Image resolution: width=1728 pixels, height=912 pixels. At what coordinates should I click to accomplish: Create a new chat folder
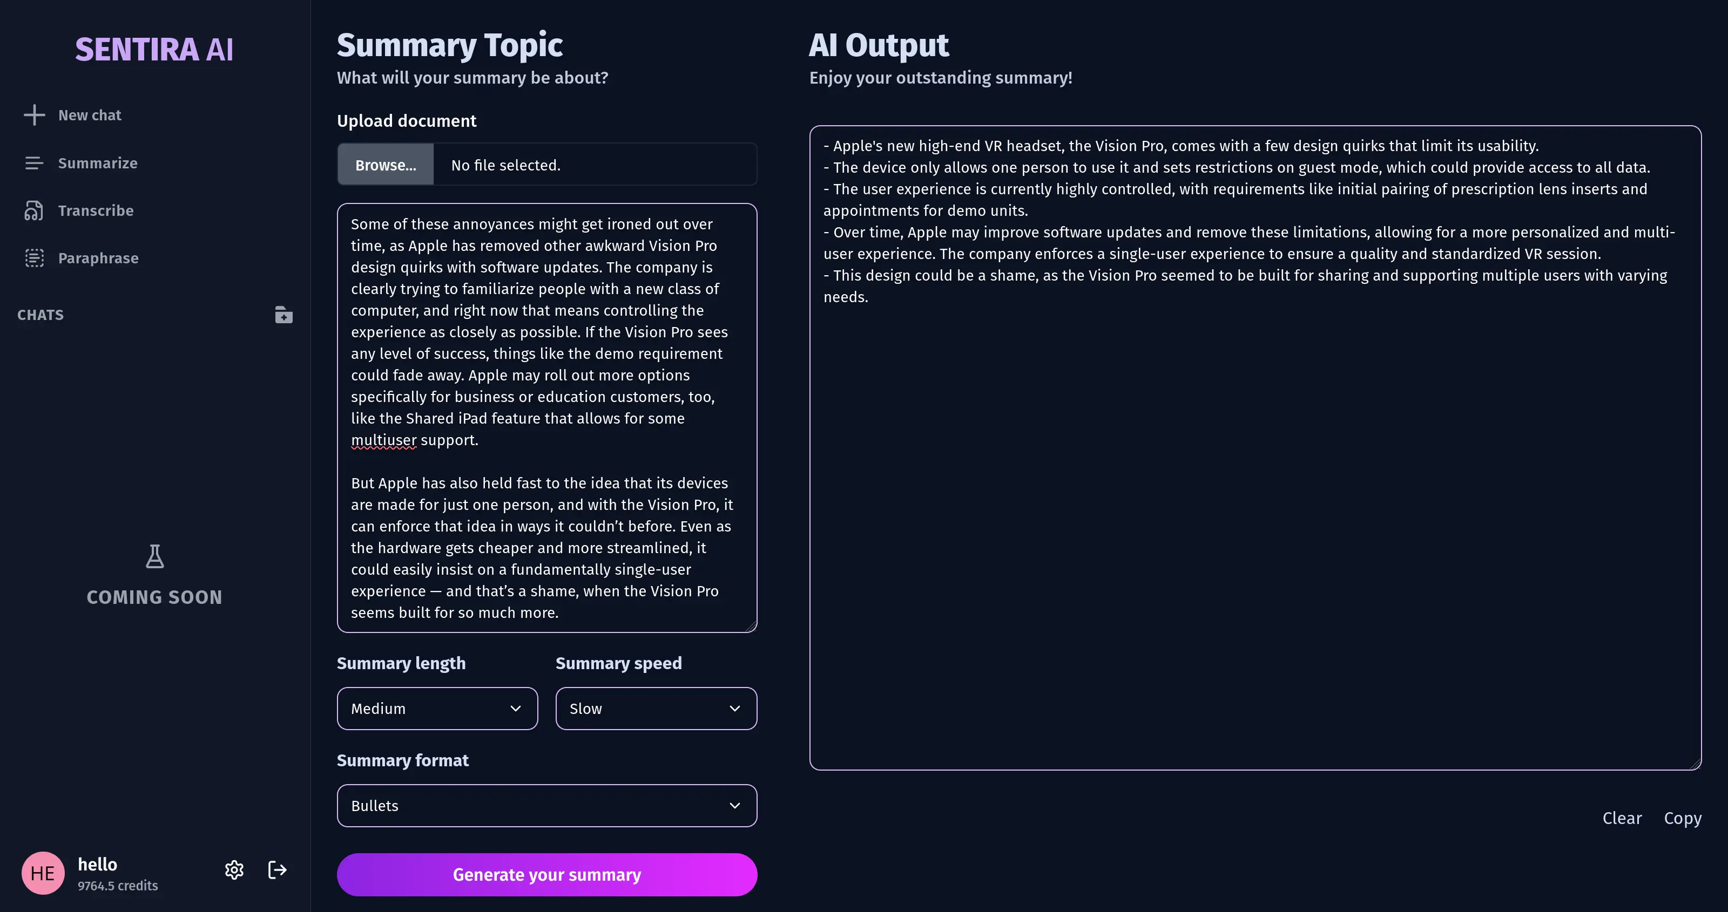point(283,315)
